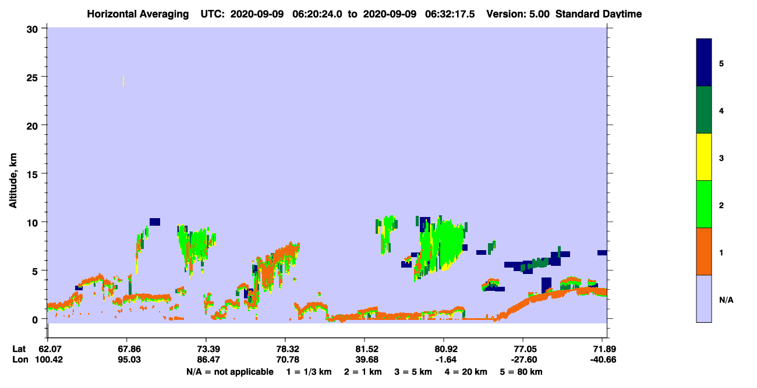Click 'Version: 5.00' in the title
This screenshot has height=388, width=757.
point(519,13)
